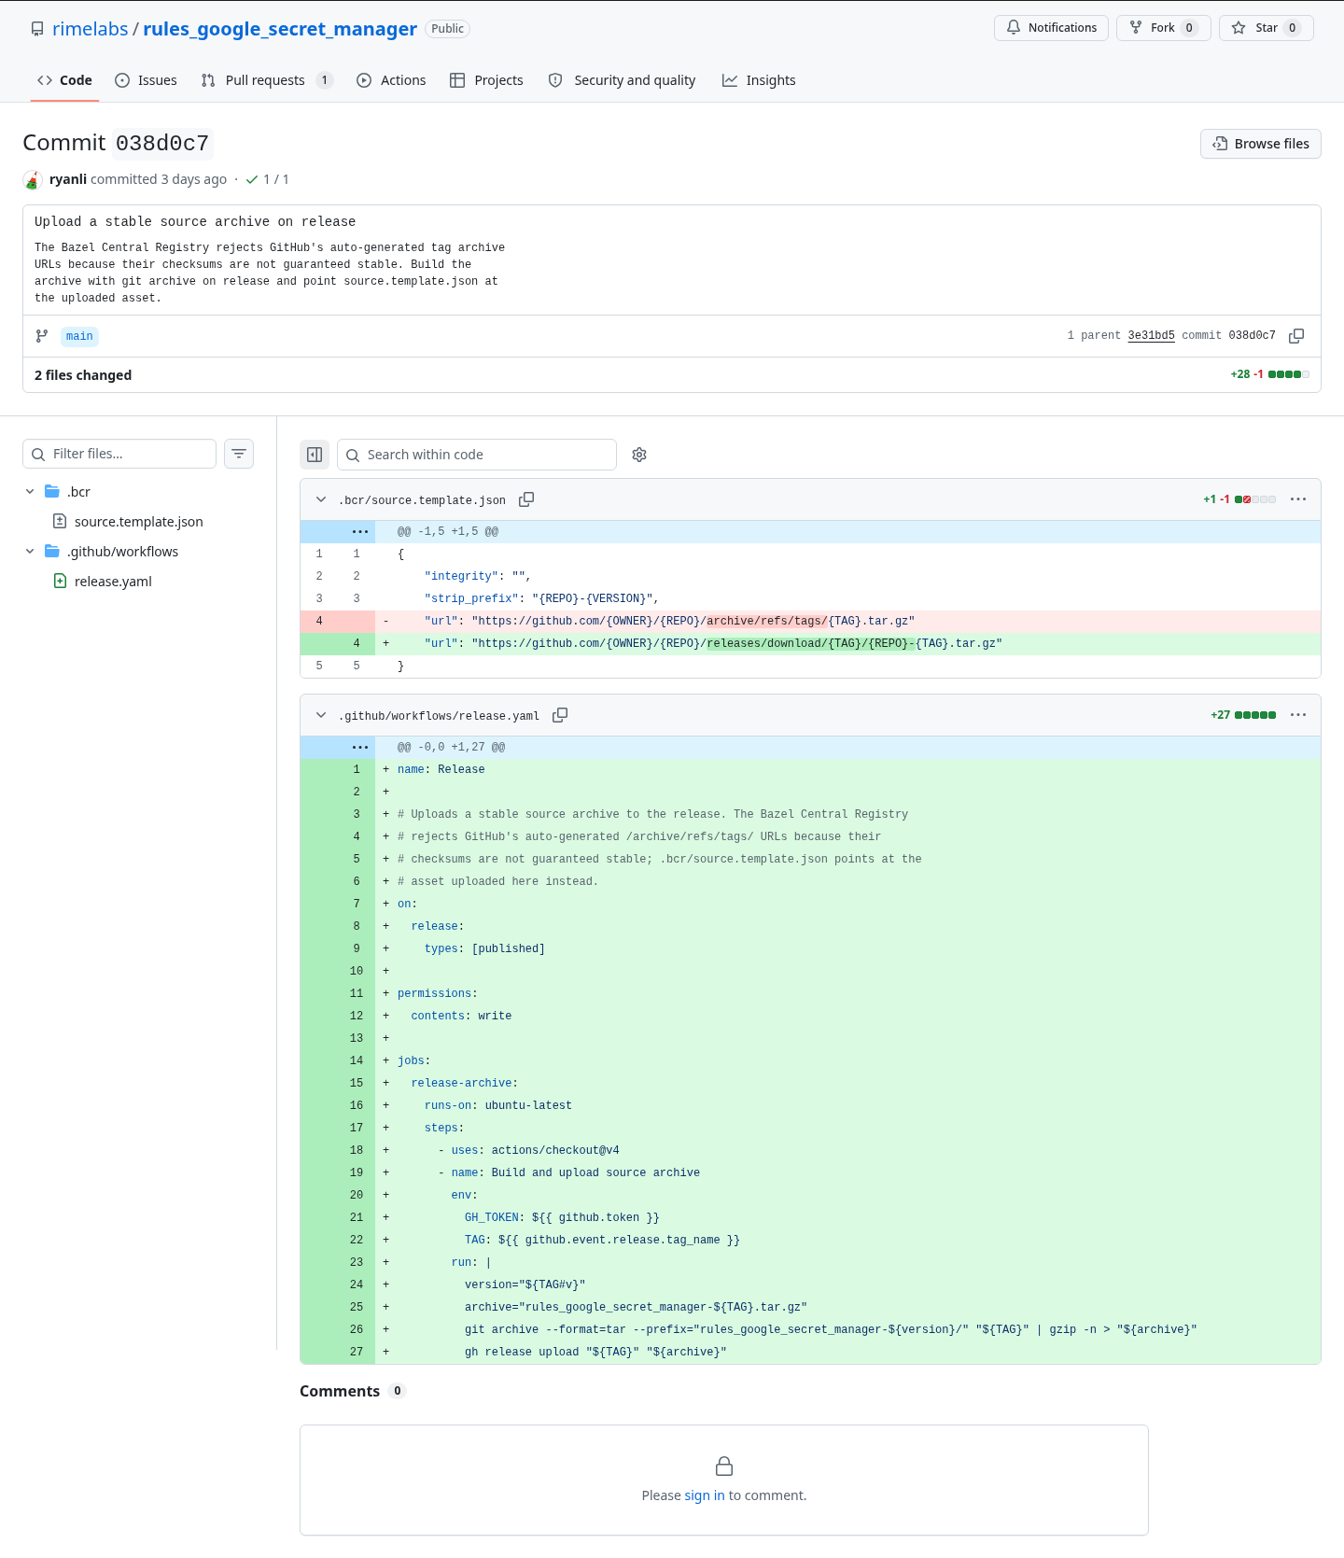This screenshot has width=1344, height=1558.
Task: Select source.template.json in the file tree
Action: click(138, 522)
